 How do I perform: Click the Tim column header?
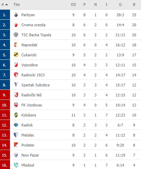[17, 4]
